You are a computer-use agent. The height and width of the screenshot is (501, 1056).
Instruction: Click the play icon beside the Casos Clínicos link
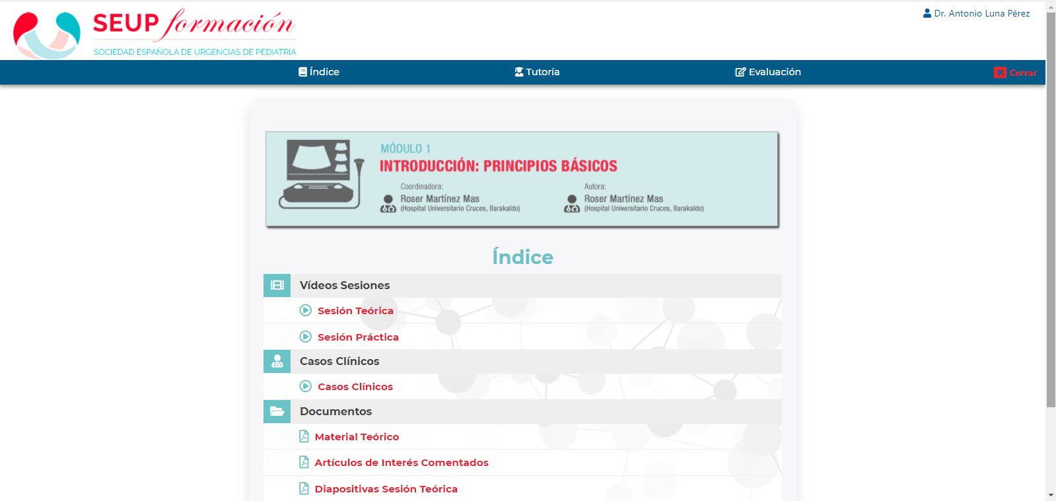pyautogui.click(x=305, y=386)
